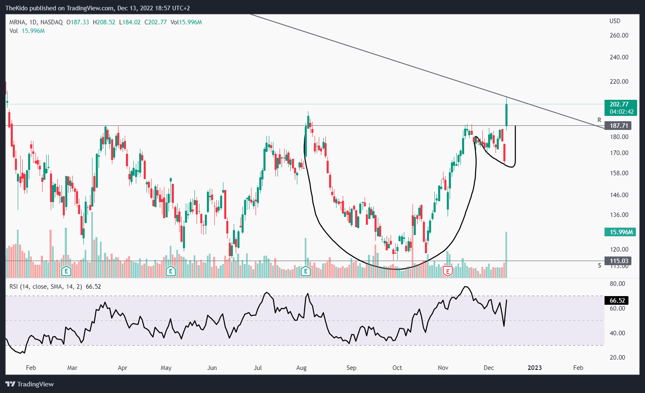Click the 170.00 price axis label

pos(619,153)
